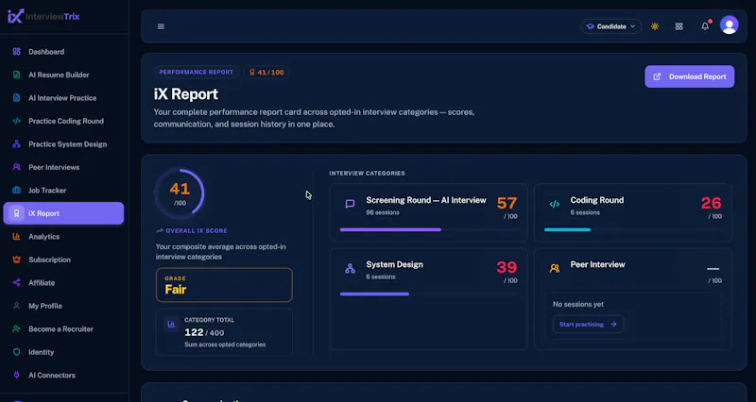This screenshot has height=402, width=756.
Task: Click the Screening Round progress bar
Action: point(428,230)
